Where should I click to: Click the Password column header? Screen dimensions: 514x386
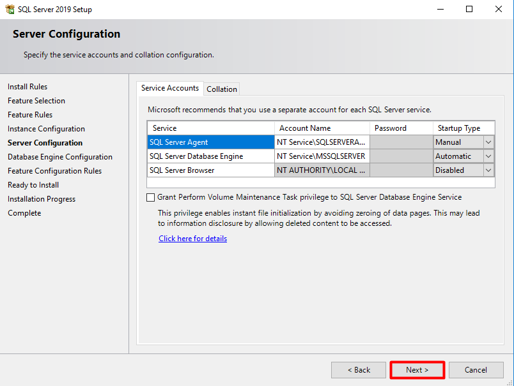pos(401,128)
